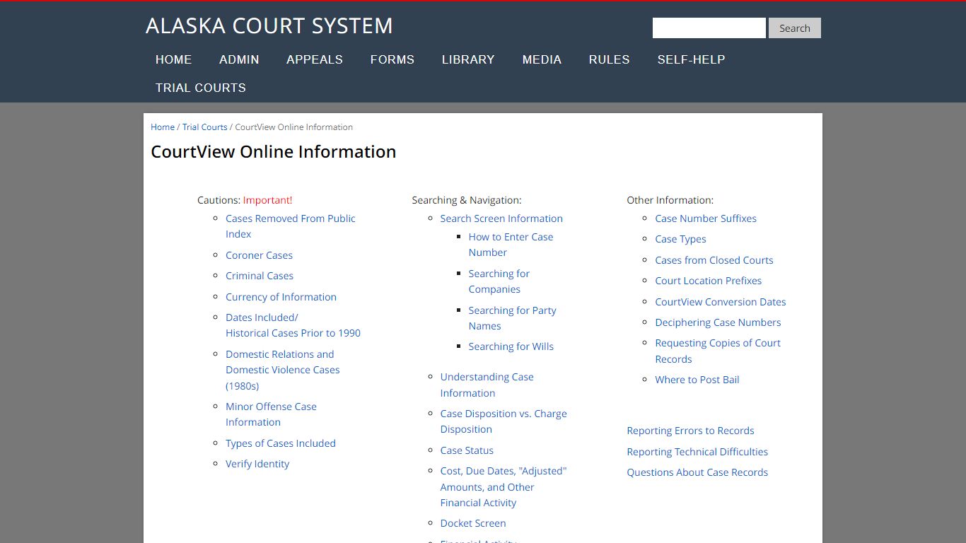Open the LIBRARY menu item
Viewport: 966px width, 543px height.
[468, 59]
